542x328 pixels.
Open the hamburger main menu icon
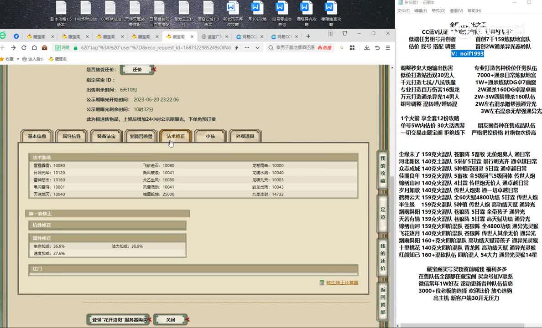pyautogui.click(x=388, y=48)
